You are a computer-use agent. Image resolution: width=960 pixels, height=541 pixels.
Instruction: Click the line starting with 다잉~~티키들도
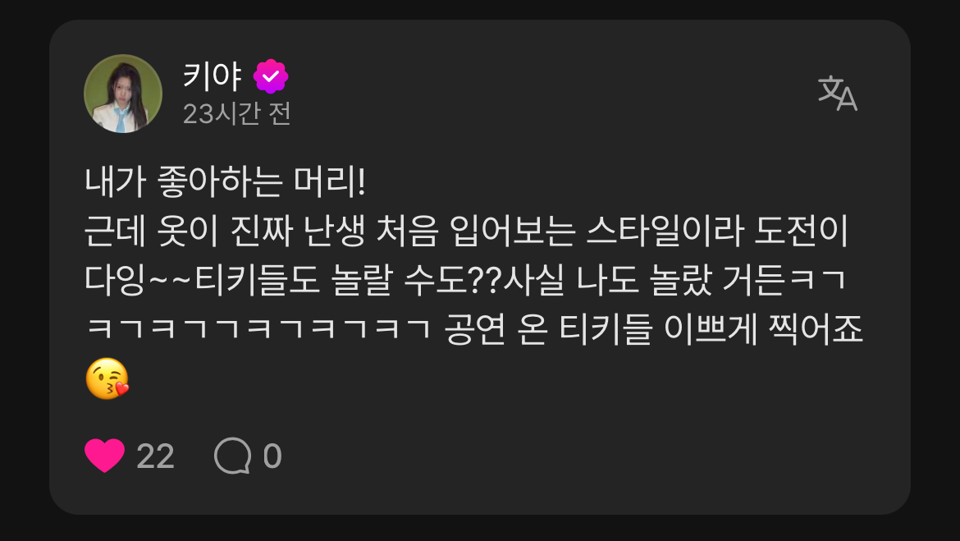pos(465,281)
